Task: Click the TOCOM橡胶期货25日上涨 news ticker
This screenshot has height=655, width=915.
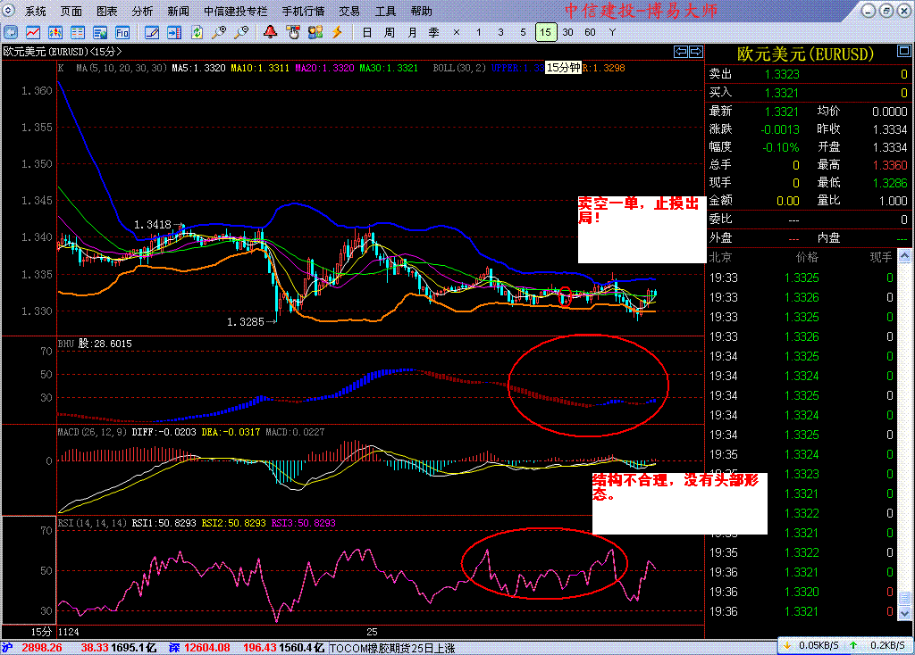Action: (x=392, y=648)
